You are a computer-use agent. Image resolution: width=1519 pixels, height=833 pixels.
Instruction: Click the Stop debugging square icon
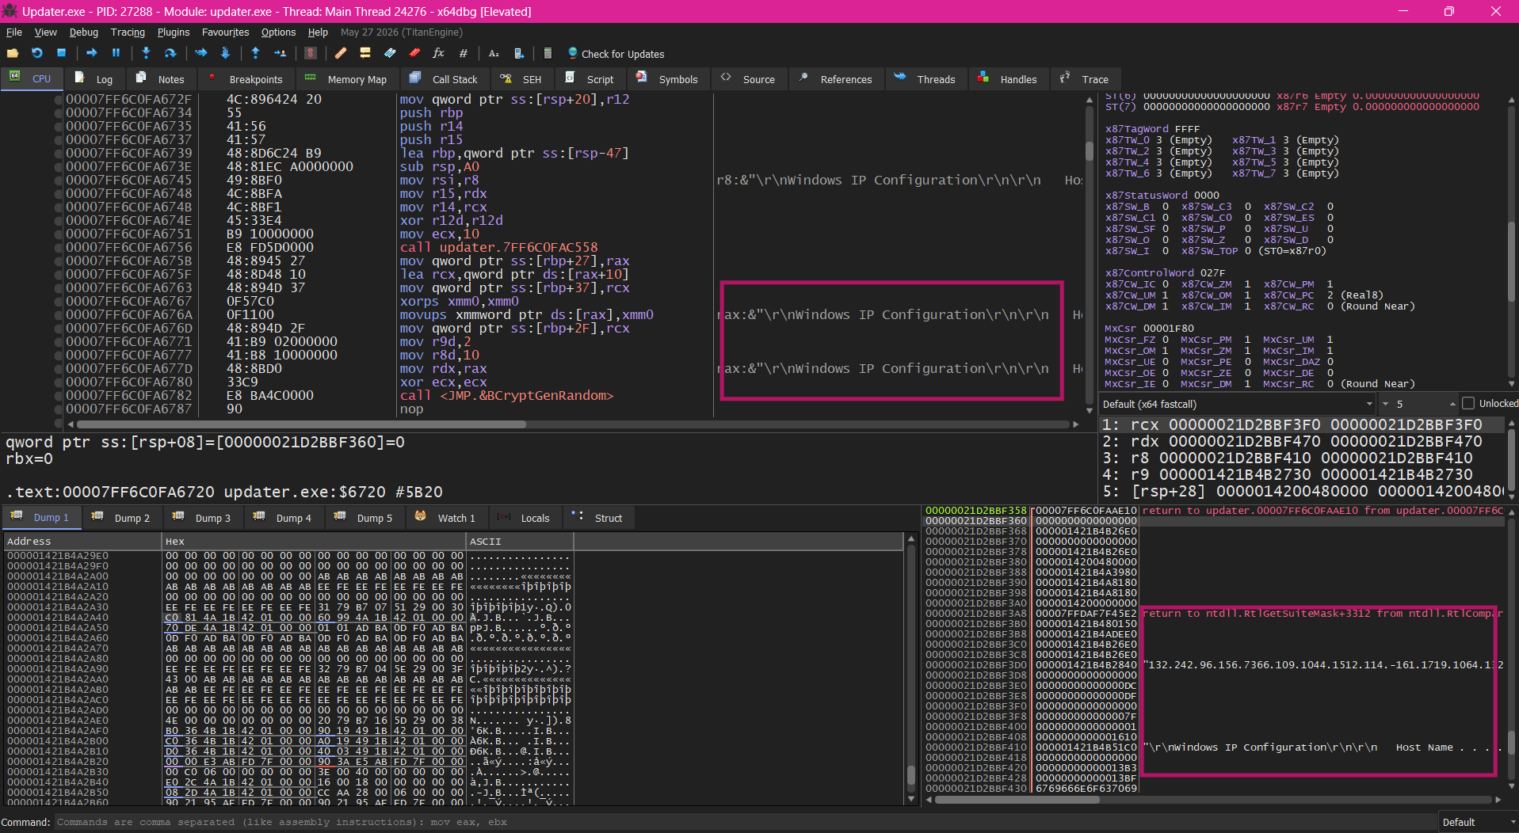pyautogui.click(x=61, y=53)
